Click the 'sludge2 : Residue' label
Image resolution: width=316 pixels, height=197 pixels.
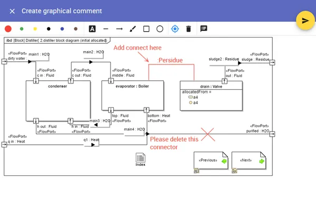pyautogui.click(x=224, y=59)
